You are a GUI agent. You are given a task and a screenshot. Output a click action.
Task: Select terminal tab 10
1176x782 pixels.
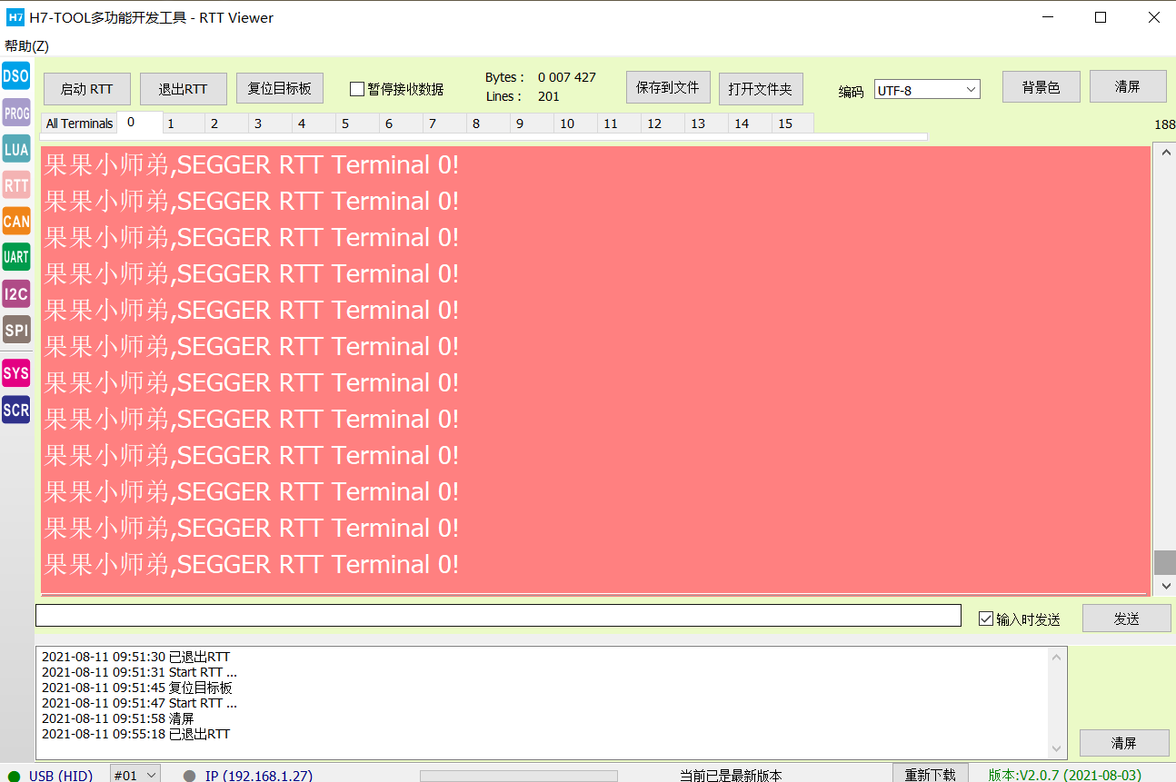coord(576,124)
